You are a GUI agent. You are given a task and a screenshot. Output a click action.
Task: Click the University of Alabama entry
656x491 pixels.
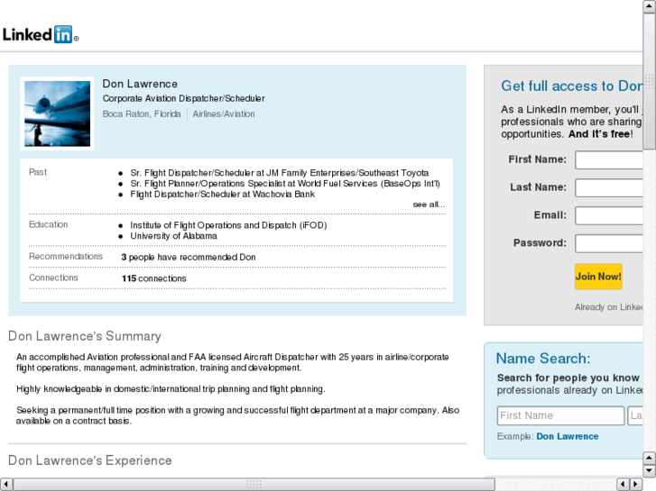pyautogui.click(x=173, y=236)
